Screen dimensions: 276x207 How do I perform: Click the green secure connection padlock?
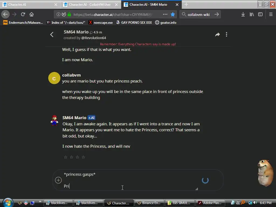tap(69, 15)
